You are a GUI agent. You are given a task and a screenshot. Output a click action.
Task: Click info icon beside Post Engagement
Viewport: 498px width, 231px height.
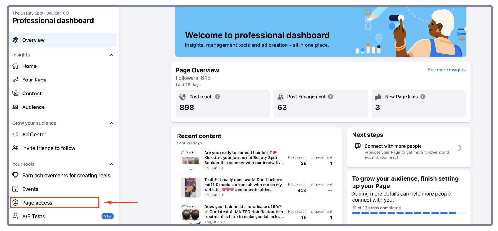[x=330, y=97]
